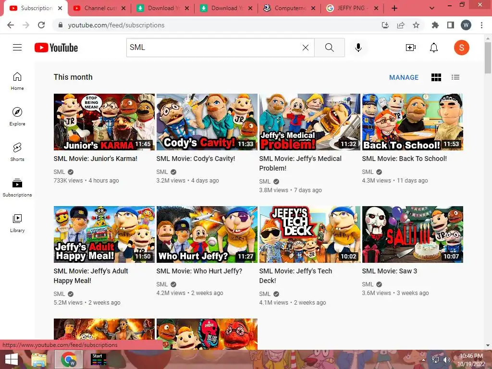Screen dimensions: 492x369
Task: Open Saw 3 video thumbnail
Action: click(x=413, y=234)
